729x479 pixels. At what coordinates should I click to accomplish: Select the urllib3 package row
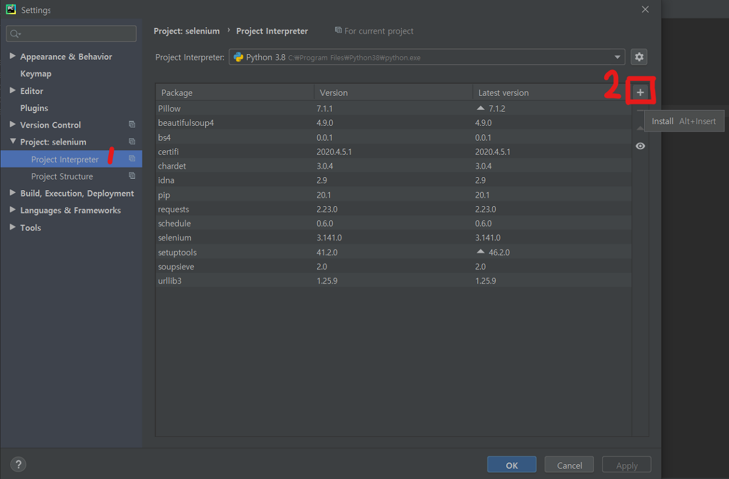click(x=394, y=281)
